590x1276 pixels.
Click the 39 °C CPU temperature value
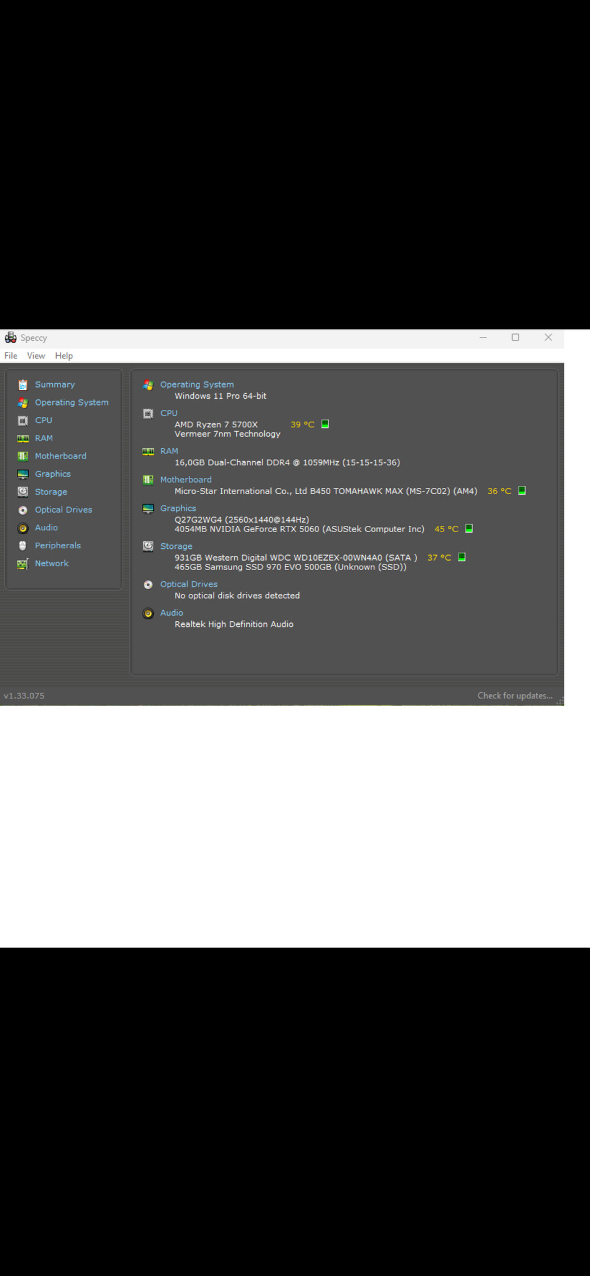point(303,424)
